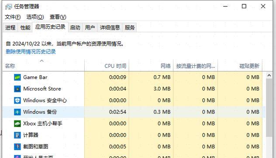Click the Xbox 主机小帮手 icon
Screen dimensions: 276x158
click(x=17, y=124)
